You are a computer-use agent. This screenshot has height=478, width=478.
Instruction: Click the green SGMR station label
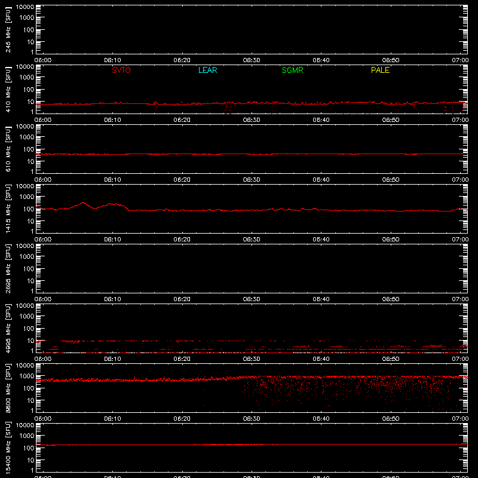click(292, 70)
